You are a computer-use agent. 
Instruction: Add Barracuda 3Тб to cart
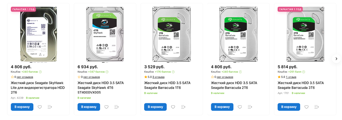(289, 107)
